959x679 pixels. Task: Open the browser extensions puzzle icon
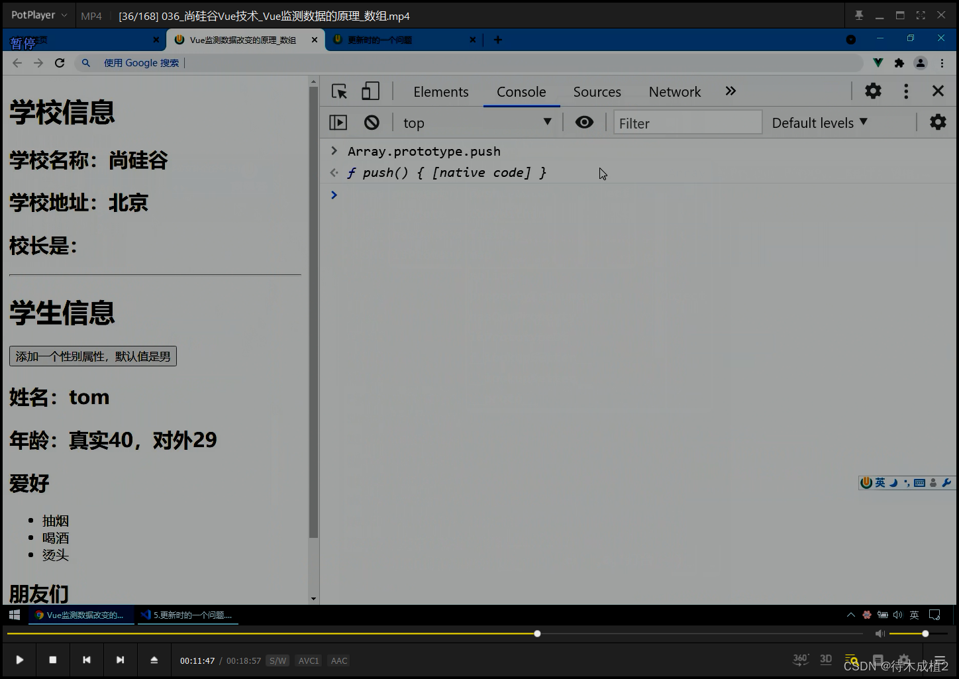[x=899, y=63]
